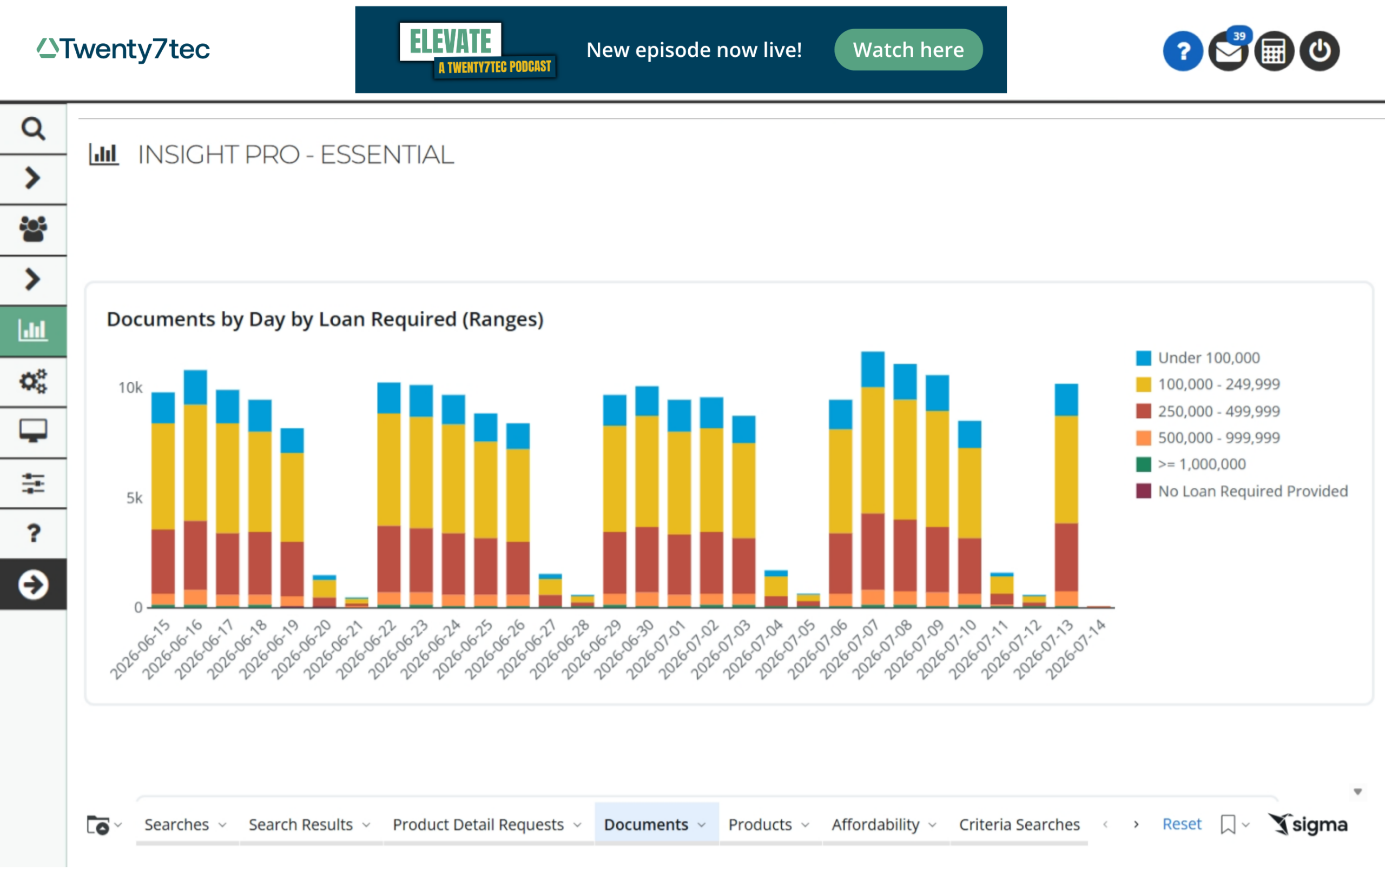Click the 2026-06-22 axis label

(367, 649)
